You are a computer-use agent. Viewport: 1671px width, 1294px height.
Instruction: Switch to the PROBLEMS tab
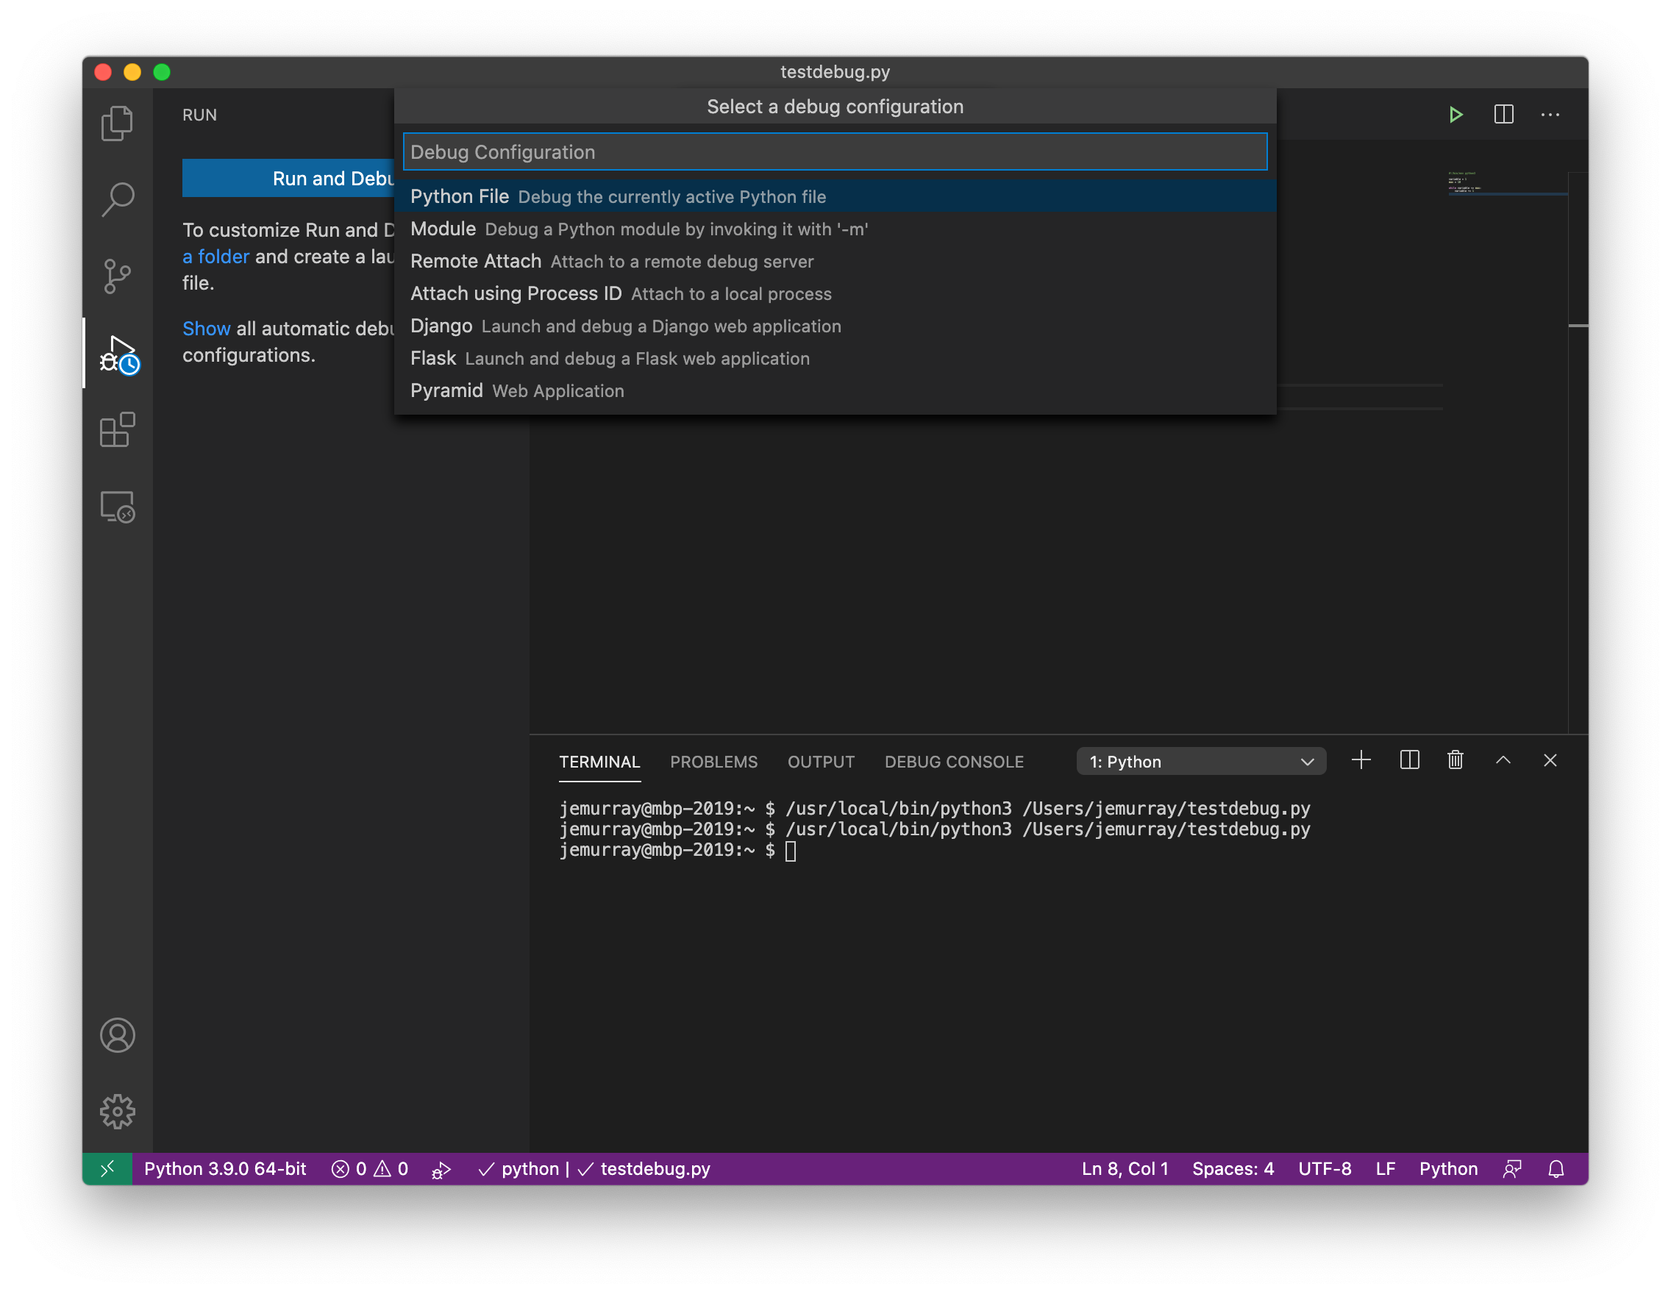713,762
